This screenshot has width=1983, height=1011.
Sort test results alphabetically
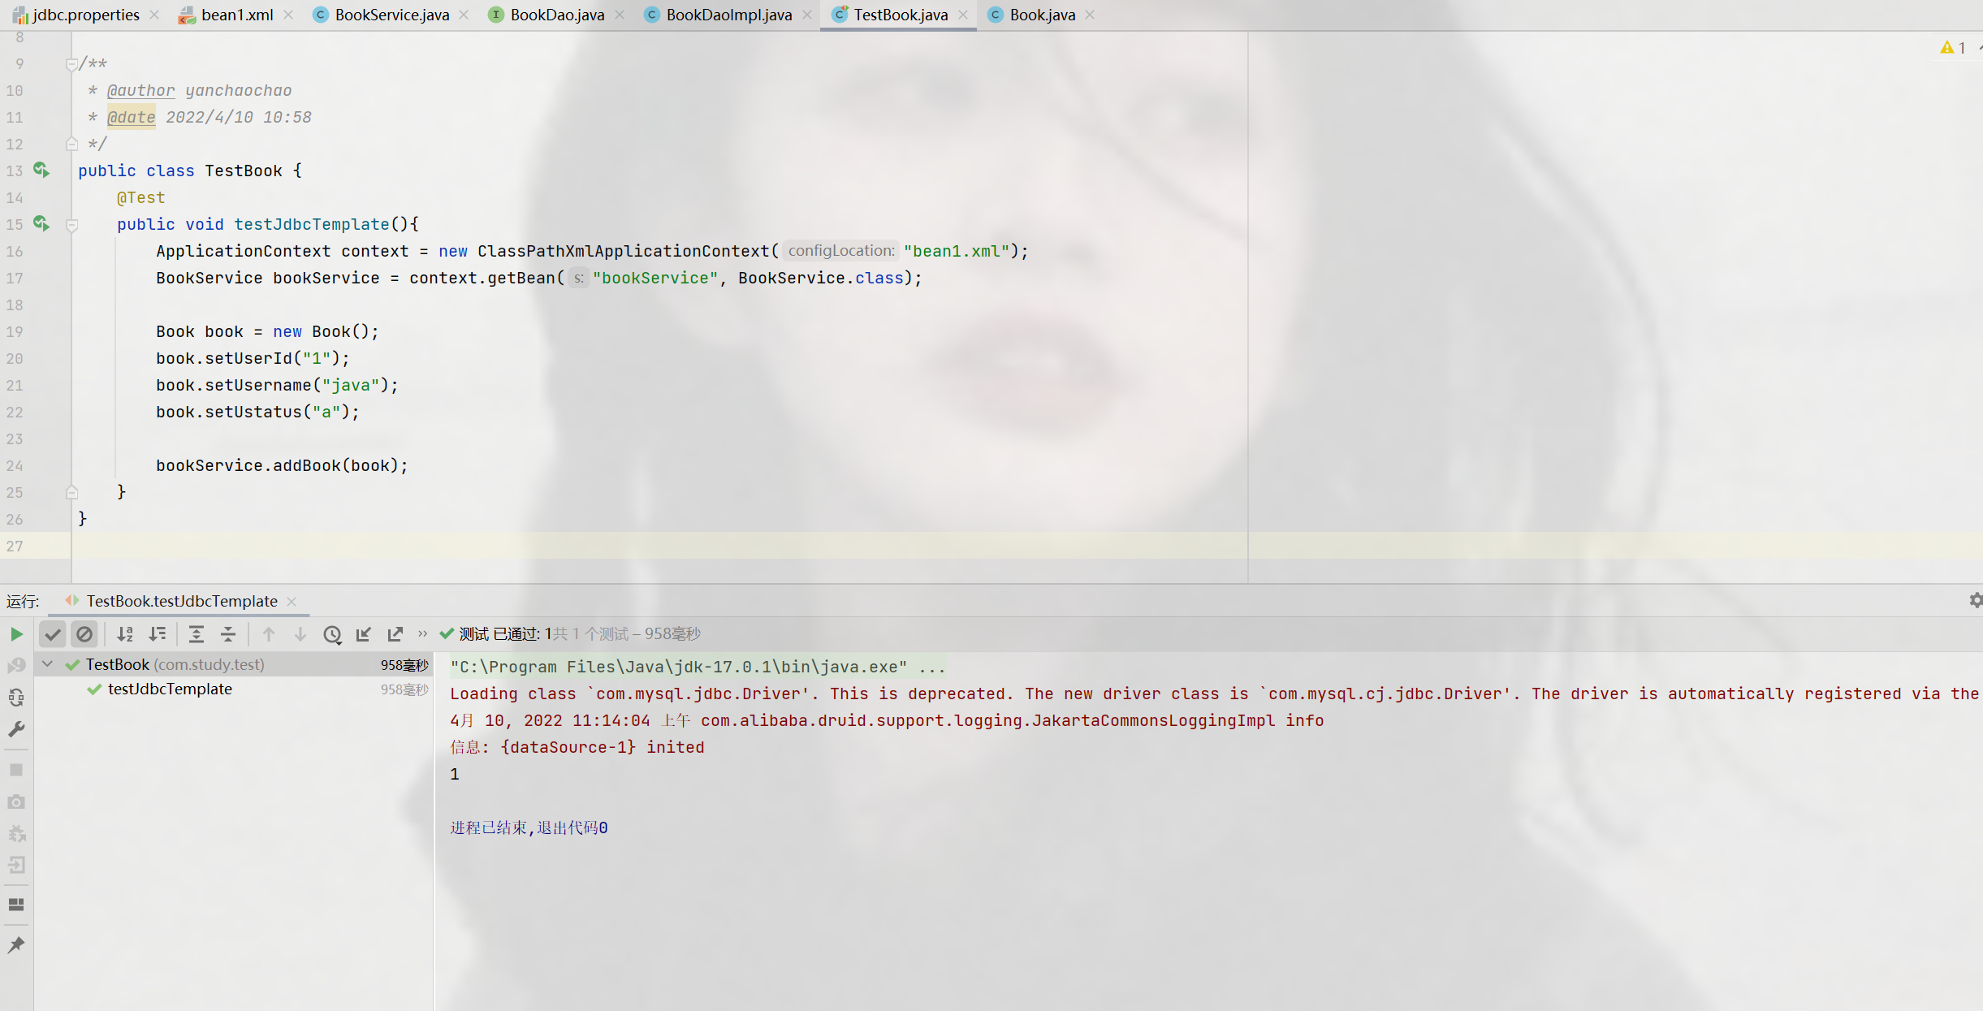click(125, 634)
